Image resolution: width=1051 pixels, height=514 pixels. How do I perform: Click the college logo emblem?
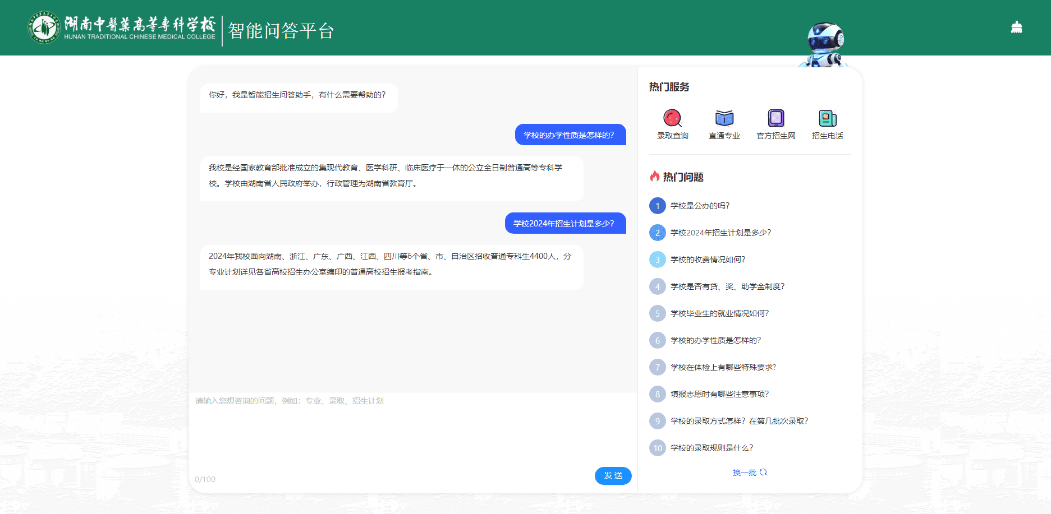tap(44, 27)
